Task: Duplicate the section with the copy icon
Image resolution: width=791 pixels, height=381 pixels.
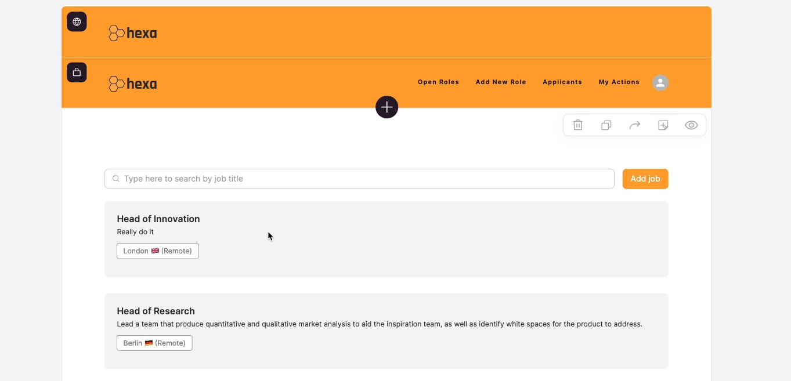Action: click(x=606, y=125)
